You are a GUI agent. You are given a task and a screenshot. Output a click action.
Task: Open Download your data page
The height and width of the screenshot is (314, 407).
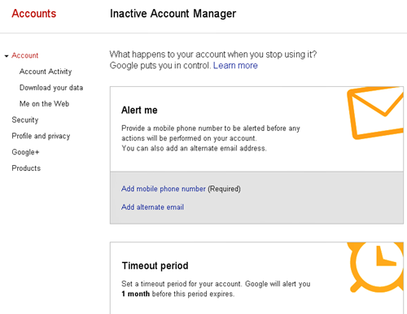click(x=51, y=88)
